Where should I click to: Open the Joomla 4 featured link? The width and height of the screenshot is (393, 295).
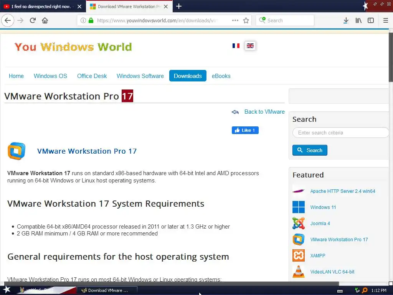coord(320,224)
